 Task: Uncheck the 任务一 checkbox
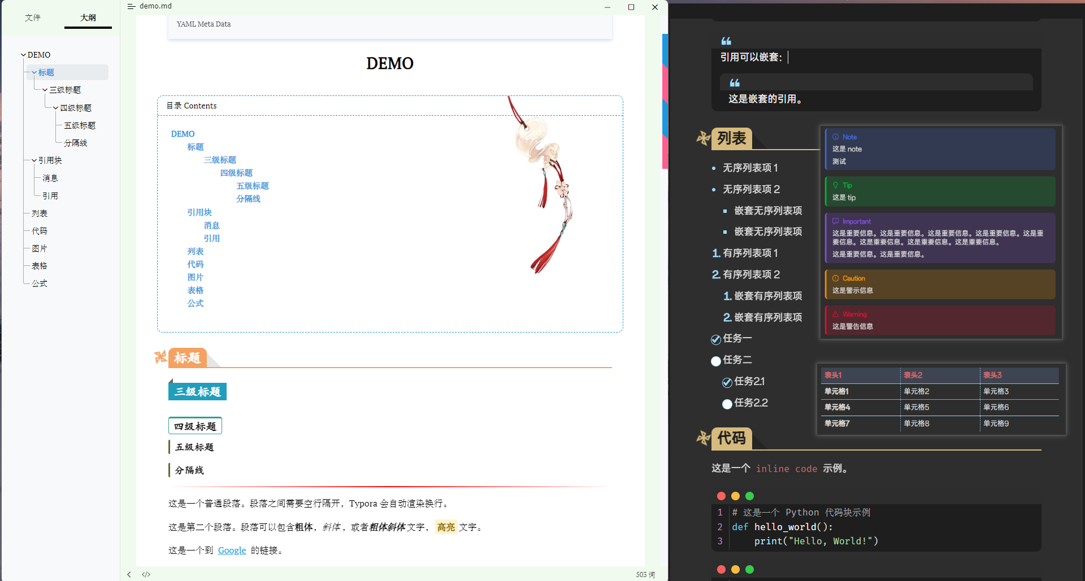(x=716, y=339)
